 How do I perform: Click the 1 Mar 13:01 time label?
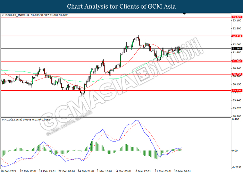pyautogui.click(x=104, y=171)
